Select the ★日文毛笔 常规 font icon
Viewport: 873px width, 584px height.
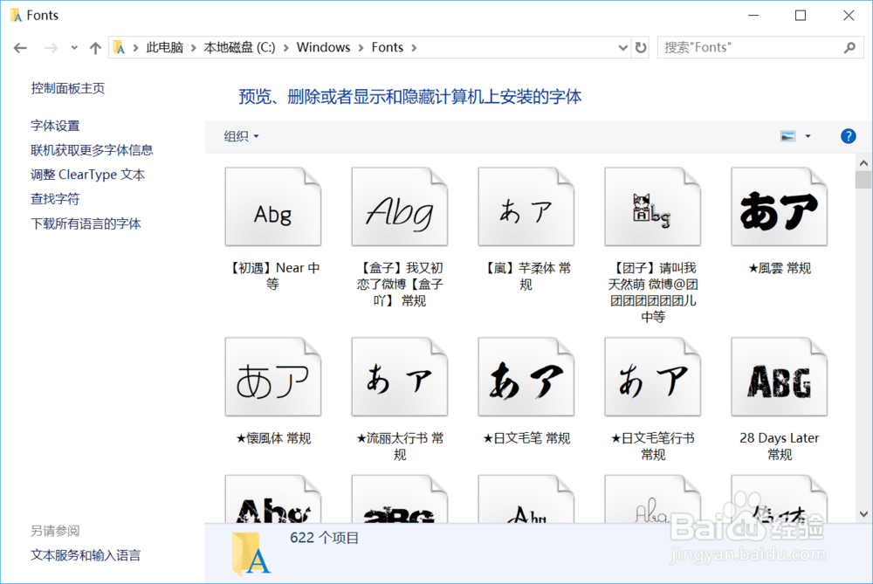pos(526,377)
